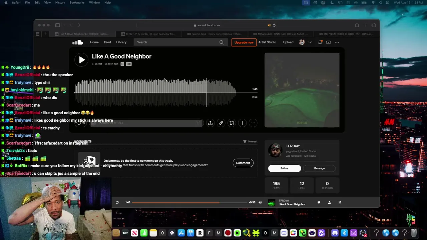Open the SoundCloud Library page

[x=121, y=42]
